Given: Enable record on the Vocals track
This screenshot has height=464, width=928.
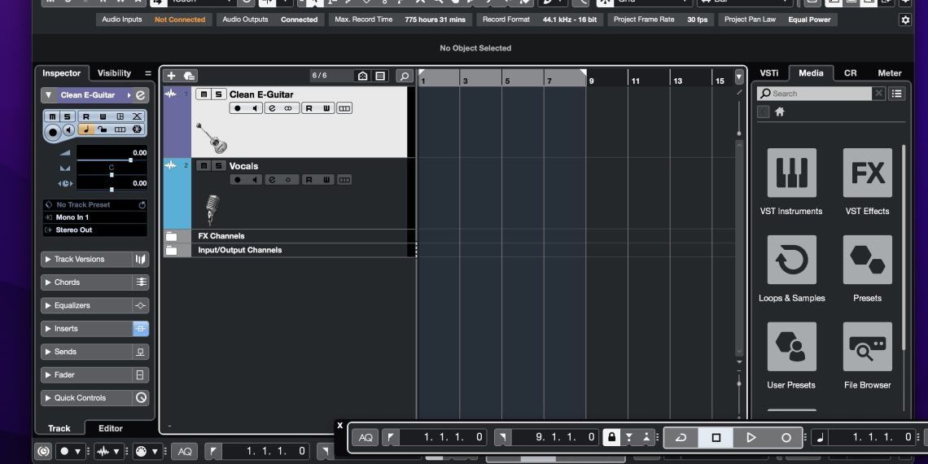Looking at the screenshot, I should [237, 180].
